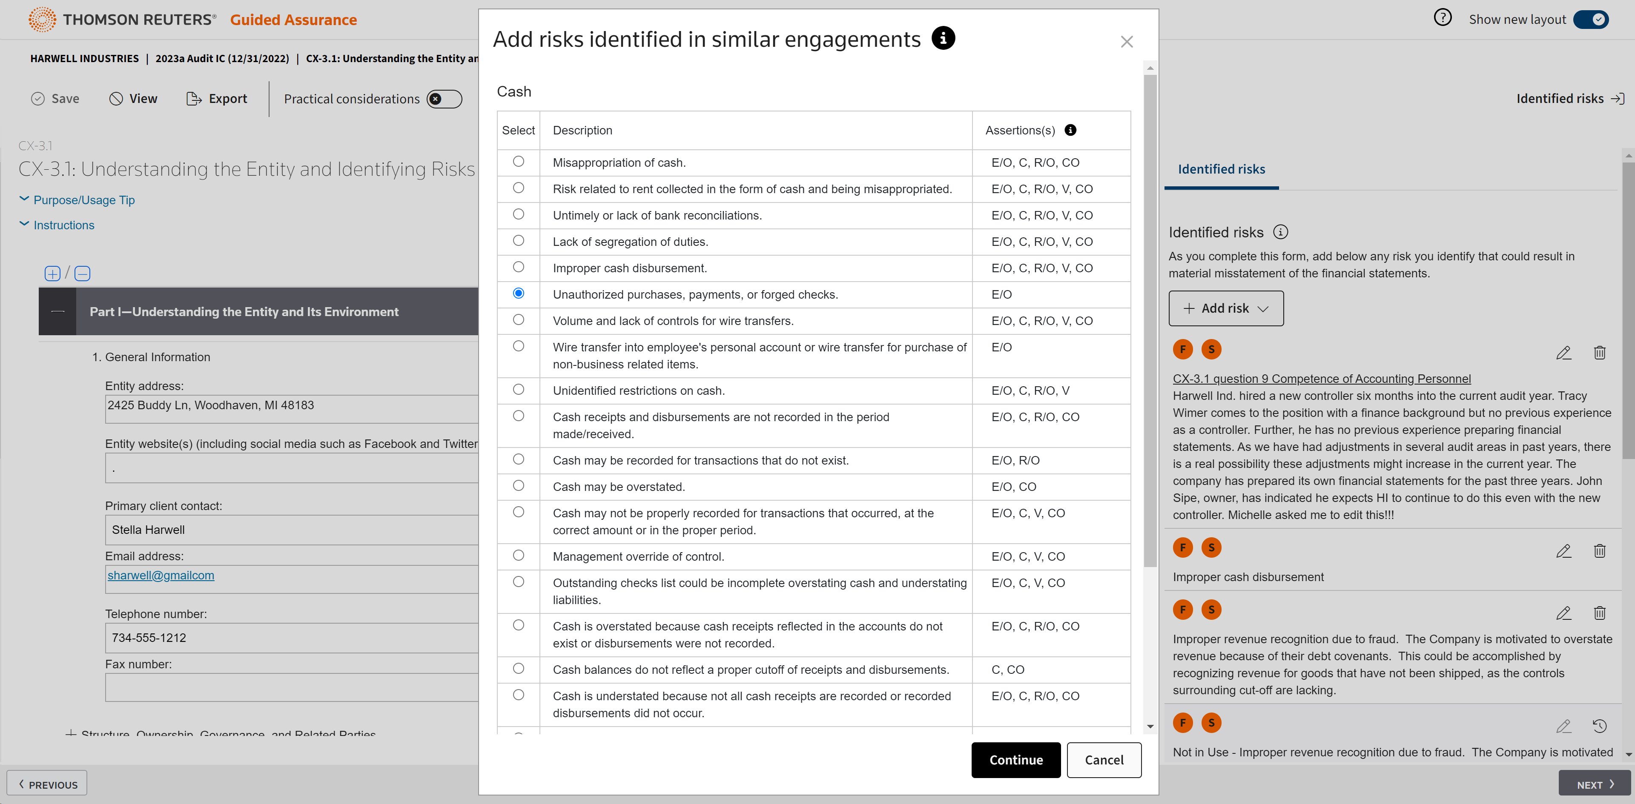
Task: Click the restore history icon on Not in Use risk
Action: 1600,726
